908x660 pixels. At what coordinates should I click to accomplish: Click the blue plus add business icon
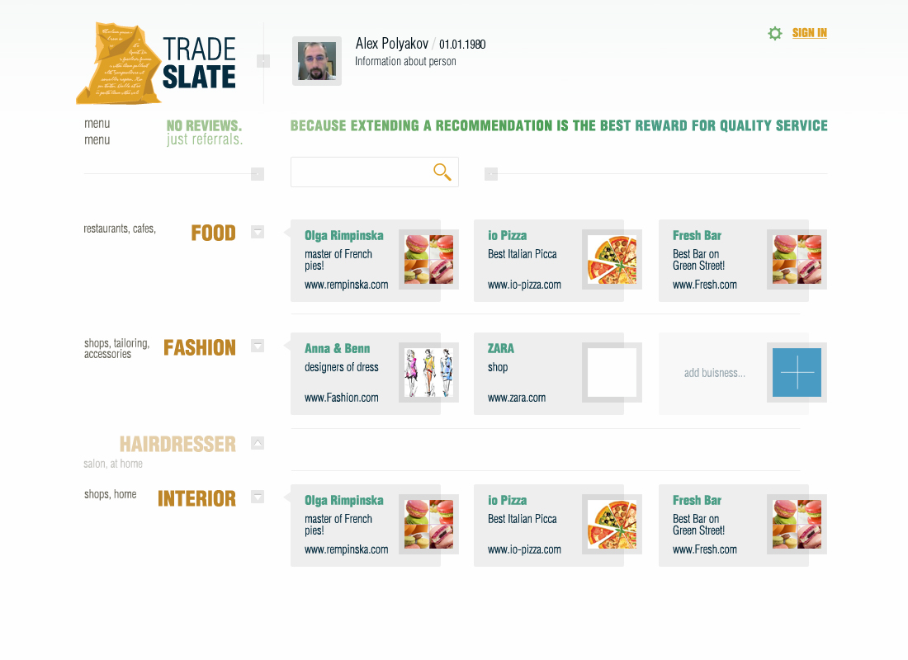[797, 373]
